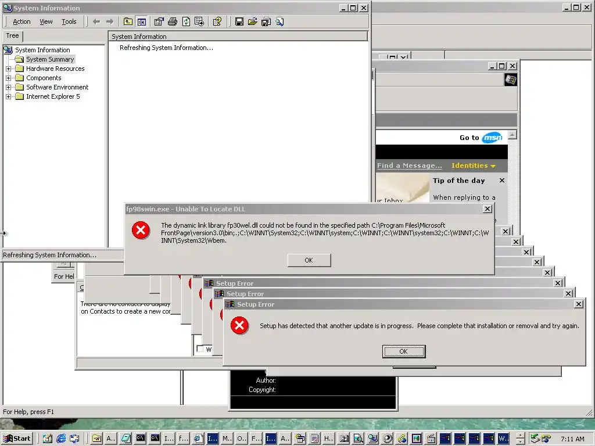Switch to the picture frame taskbar button
Screen dimensions: 595x446
pyautogui.click(x=416, y=438)
